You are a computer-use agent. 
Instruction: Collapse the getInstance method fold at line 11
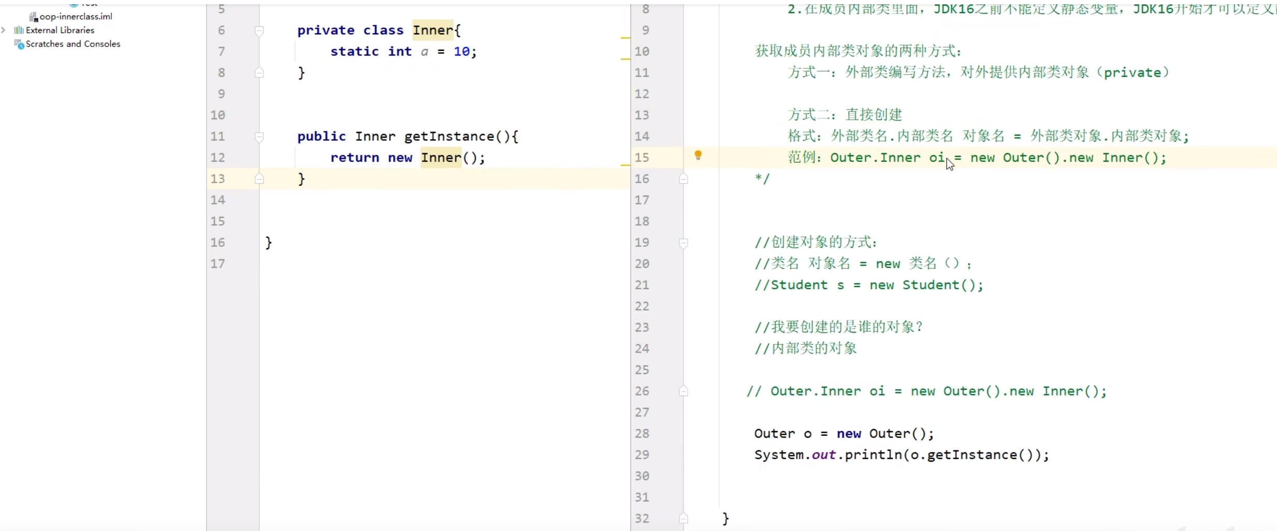click(x=259, y=136)
